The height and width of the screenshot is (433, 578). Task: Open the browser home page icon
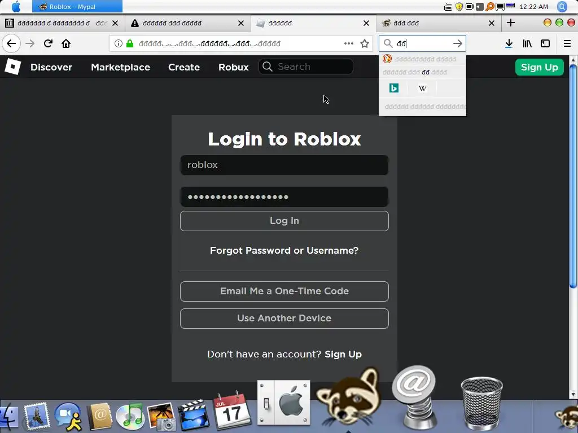(66, 43)
